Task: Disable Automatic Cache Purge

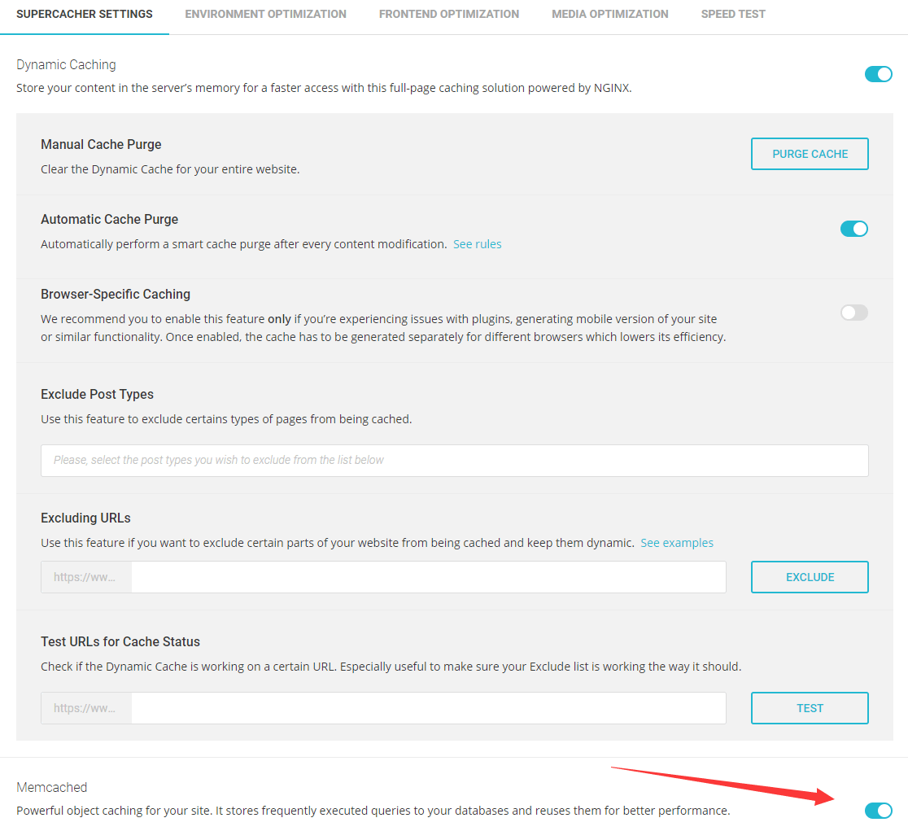Action: click(853, 229)
